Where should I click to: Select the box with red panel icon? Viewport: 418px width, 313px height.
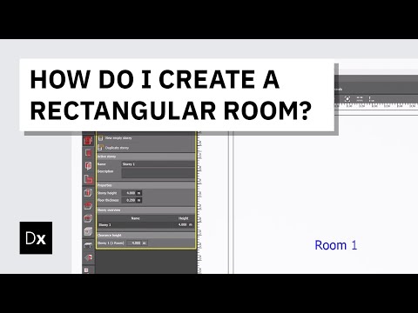point(88,218)
